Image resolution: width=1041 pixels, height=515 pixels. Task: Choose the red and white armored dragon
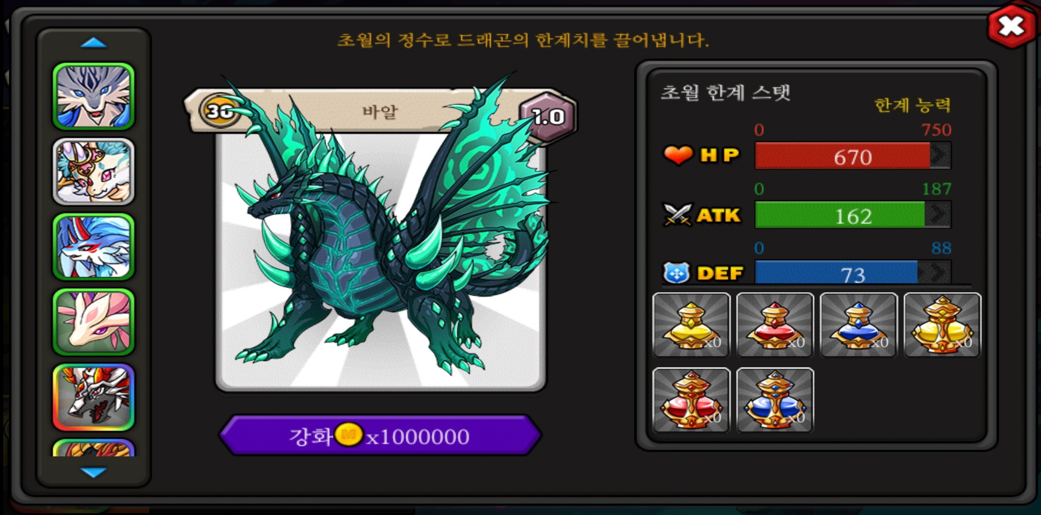tap(93, 397)
